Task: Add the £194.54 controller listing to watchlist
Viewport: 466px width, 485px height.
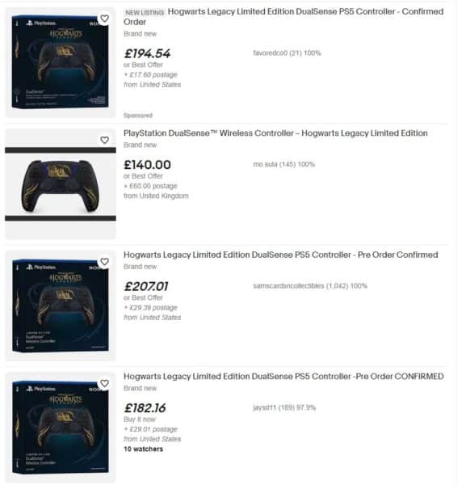Action: tap(104, 19)
